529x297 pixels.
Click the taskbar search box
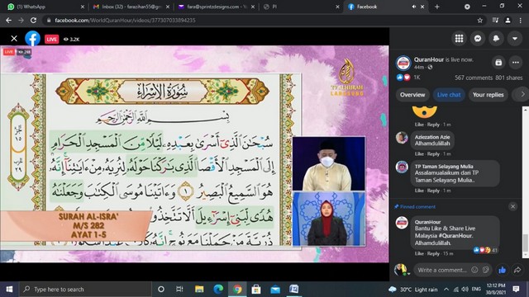coord(85,290)
